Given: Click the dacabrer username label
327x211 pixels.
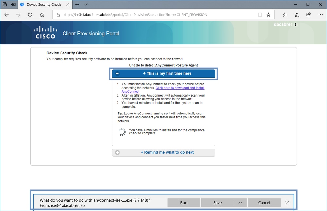Looking at the screenshot, I should tap(283, 25).
